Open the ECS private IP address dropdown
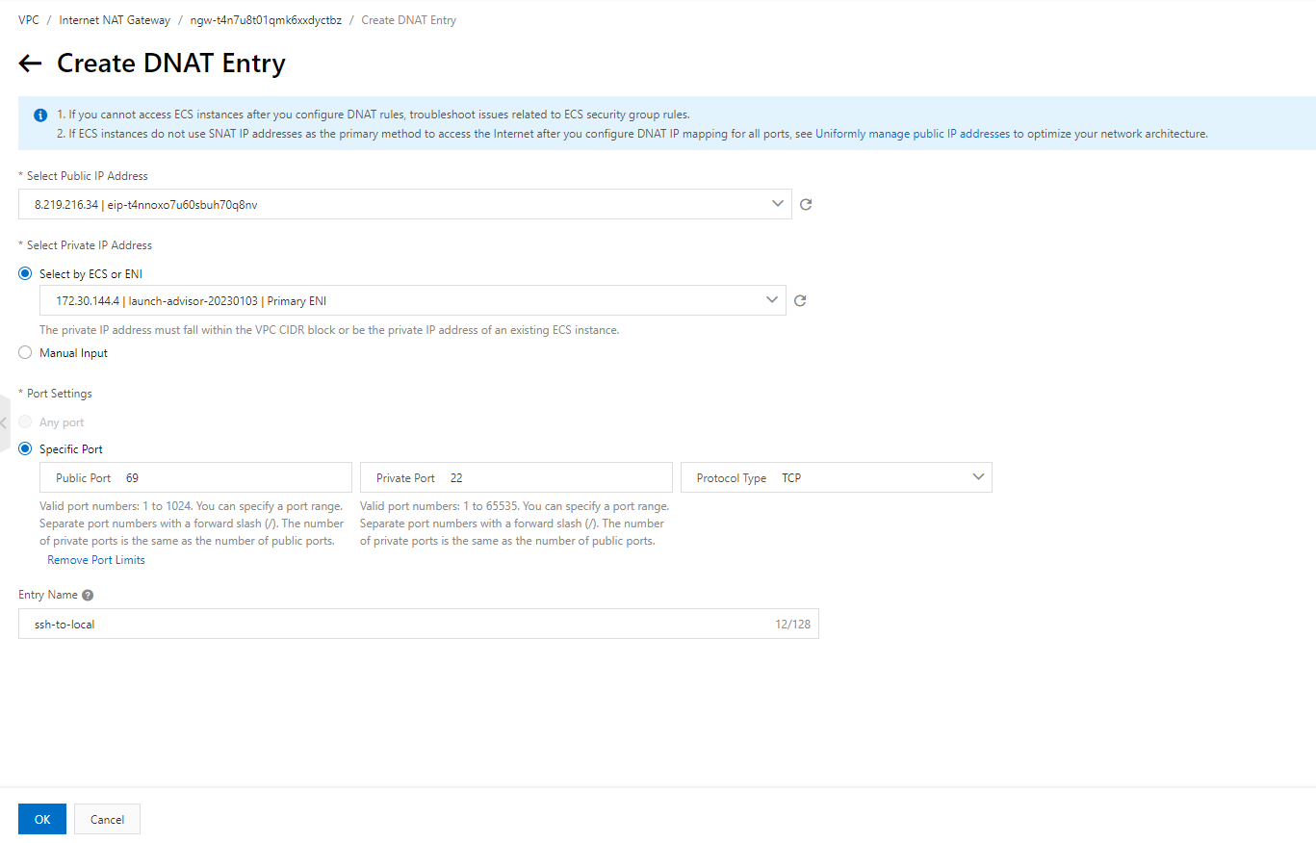The width and height of the screenshot is (1316, 843). pos(412,300)
